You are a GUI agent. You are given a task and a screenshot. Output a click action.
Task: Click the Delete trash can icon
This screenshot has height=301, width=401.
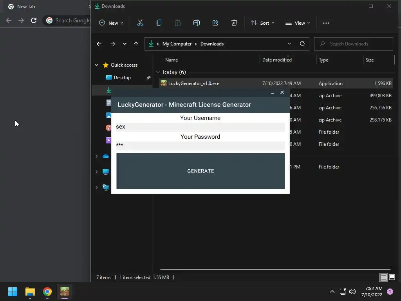tap(234, 23)
